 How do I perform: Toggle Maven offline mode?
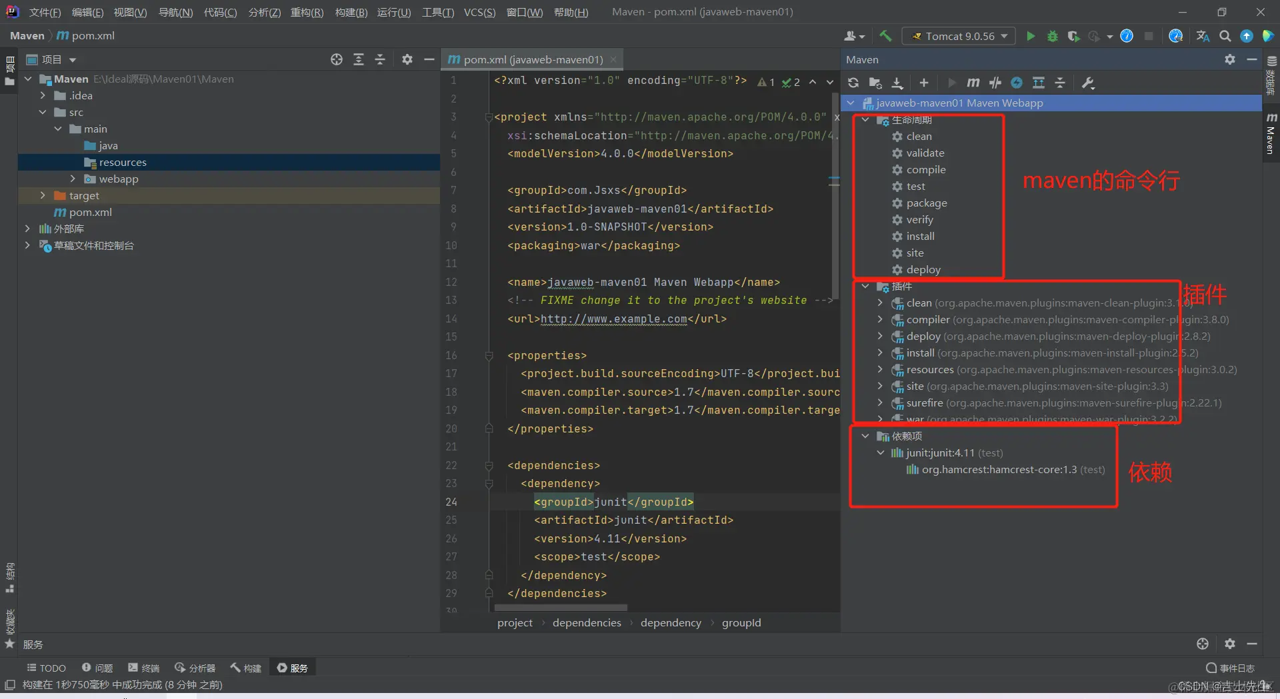click(995, 83)
